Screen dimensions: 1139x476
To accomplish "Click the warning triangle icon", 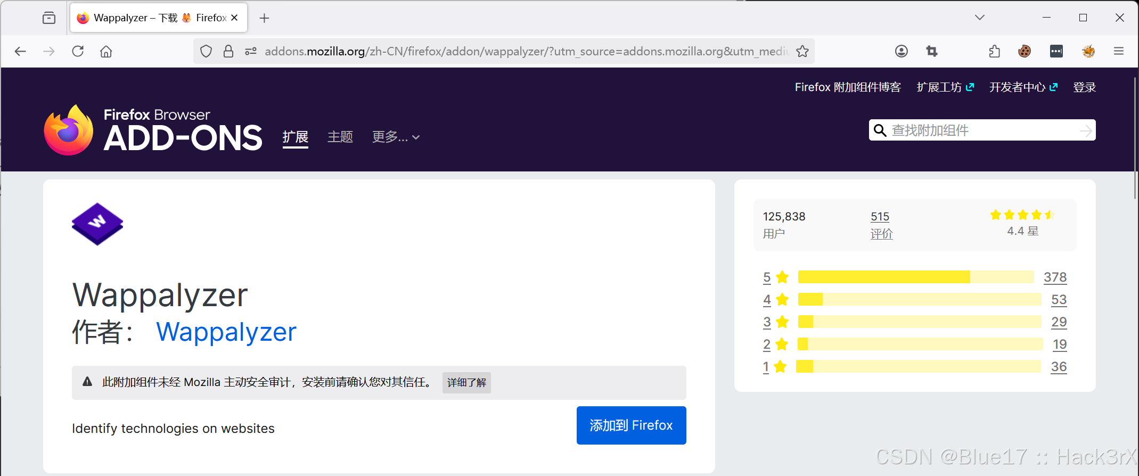I will tap(87, 382).
